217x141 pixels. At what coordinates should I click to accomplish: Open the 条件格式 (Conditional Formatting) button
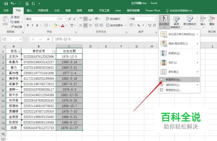coord(164,21)
